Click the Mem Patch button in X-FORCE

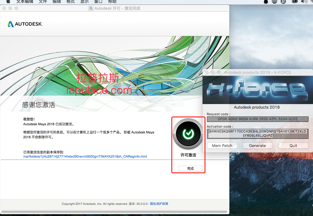[222, 146]
